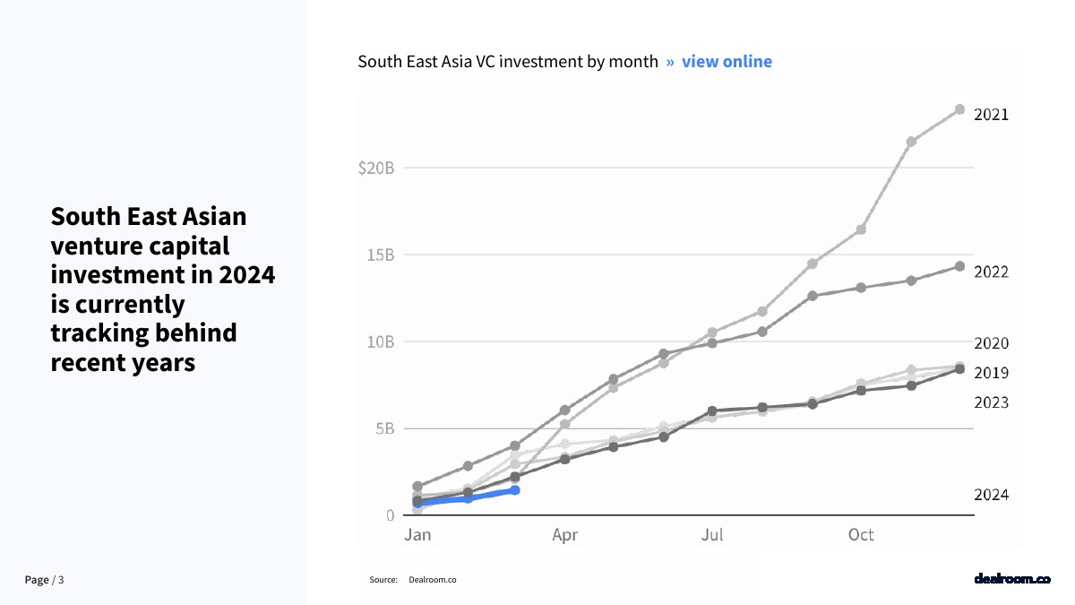Select the Apr x-axis label
Image resolution: width=1075 pixels, height=605 pixels.
564,535
